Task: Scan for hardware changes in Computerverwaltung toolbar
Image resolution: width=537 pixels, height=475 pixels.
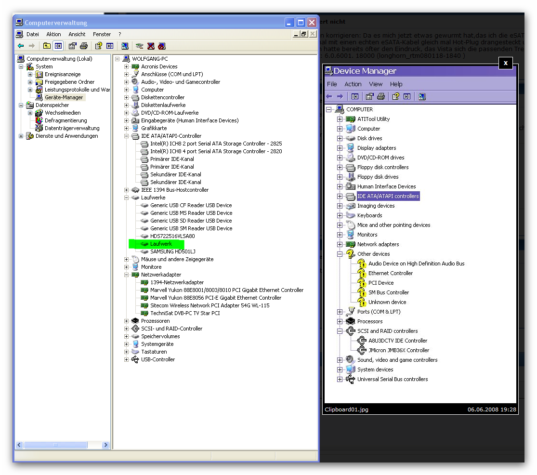Action: (125, 46)
